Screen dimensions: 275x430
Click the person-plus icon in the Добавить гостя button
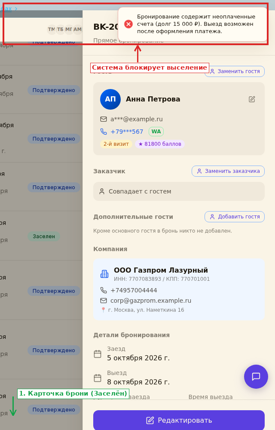point(212,217)
